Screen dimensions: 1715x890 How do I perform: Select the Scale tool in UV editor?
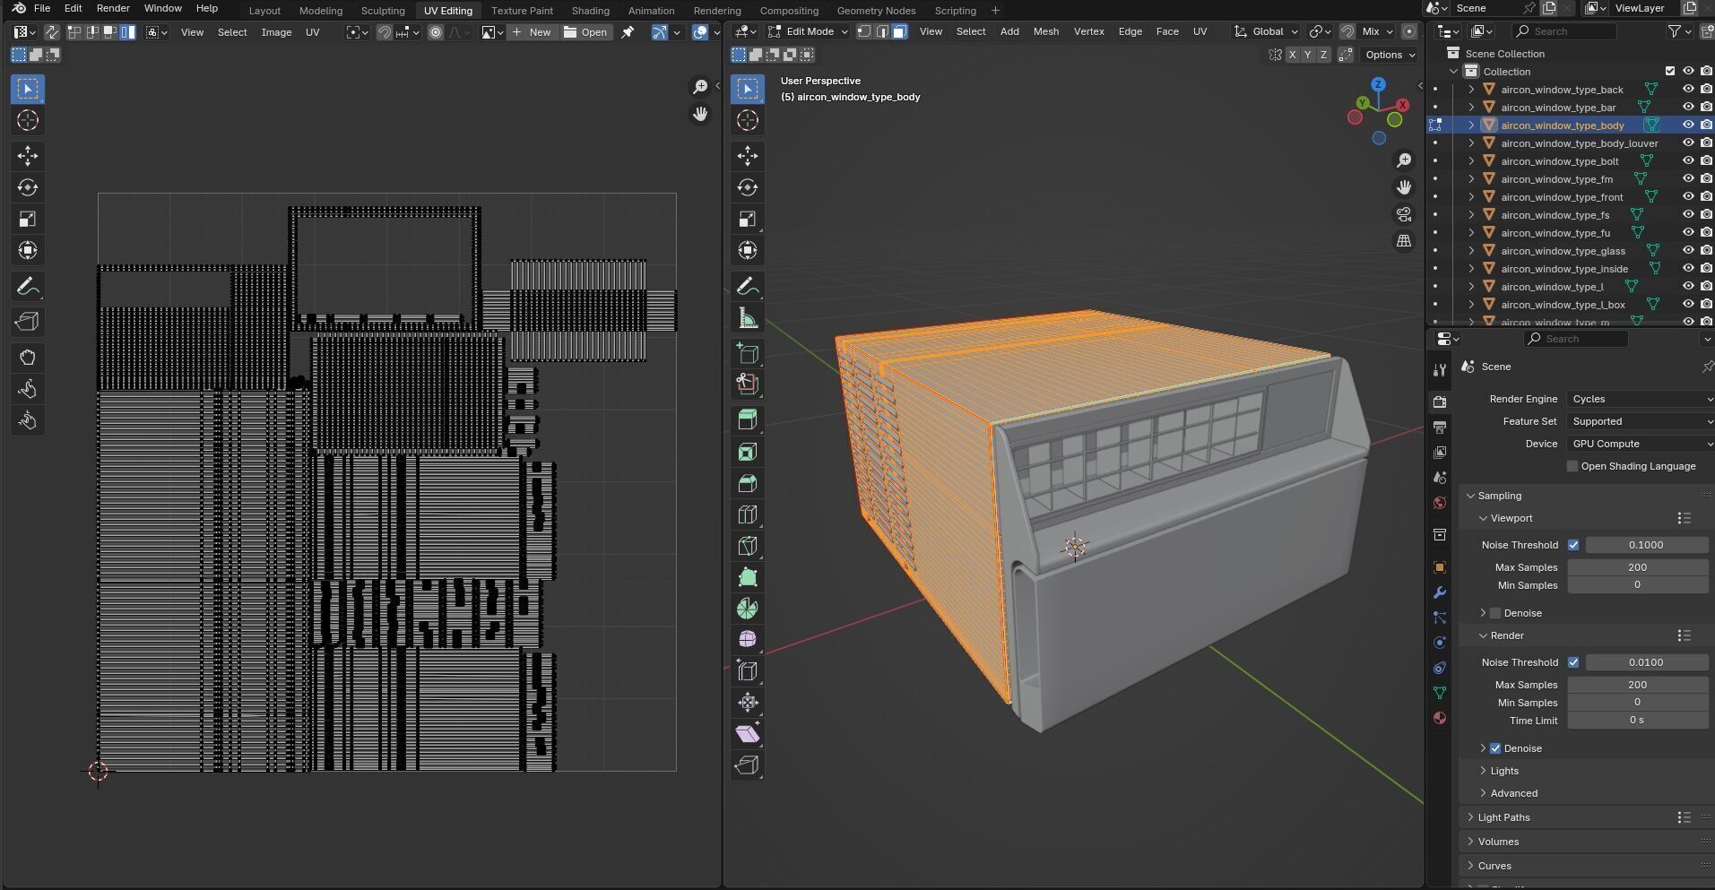click(x=28, y=220)
